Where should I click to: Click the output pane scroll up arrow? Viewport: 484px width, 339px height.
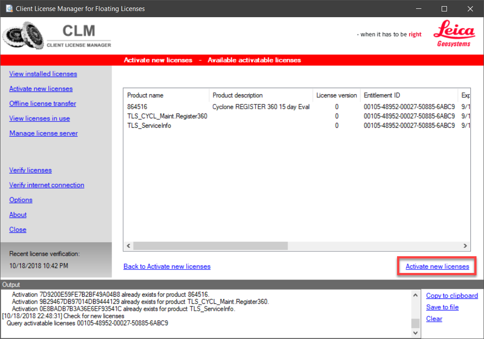(416, 295)
